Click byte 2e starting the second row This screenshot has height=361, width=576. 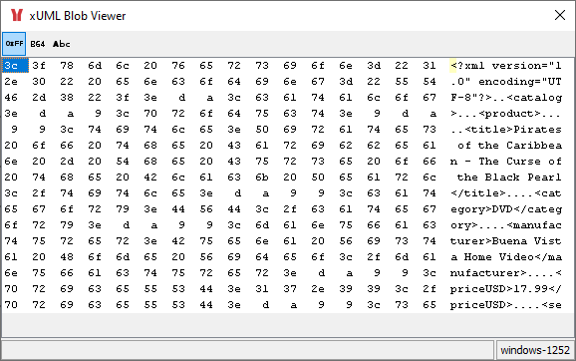tap(11, 81)
